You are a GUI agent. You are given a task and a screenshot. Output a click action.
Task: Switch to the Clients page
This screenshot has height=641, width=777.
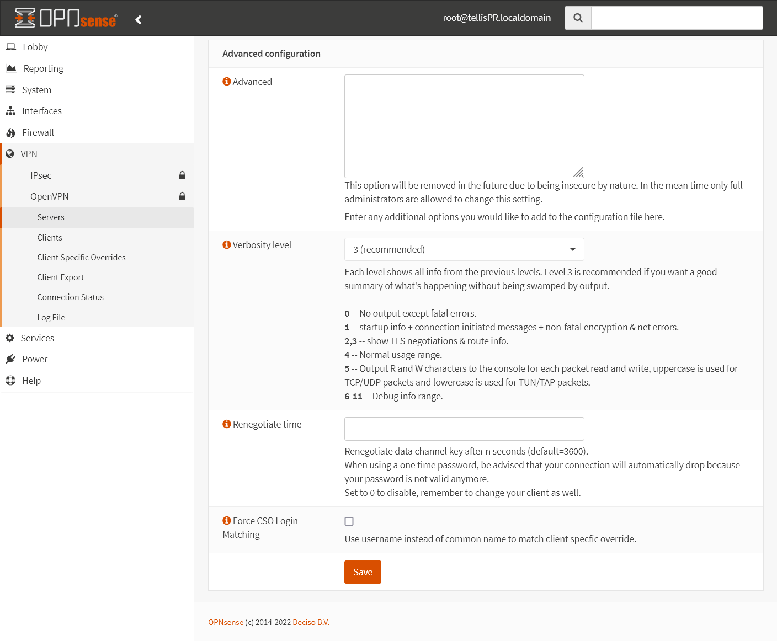click(x=50, y=237)
